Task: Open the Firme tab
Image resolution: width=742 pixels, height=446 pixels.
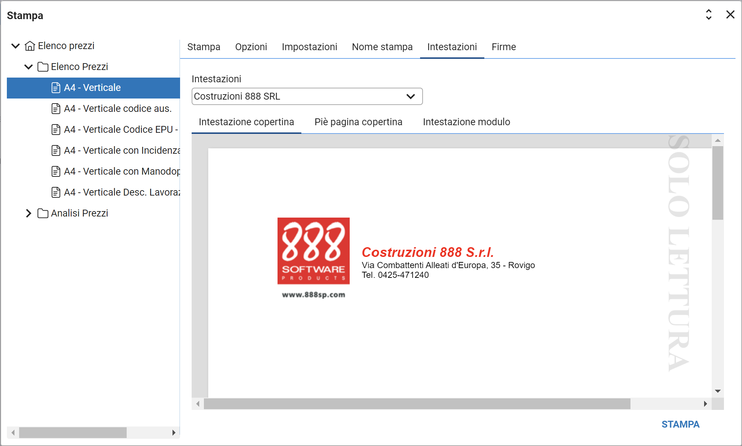Action: coord(503,47)
